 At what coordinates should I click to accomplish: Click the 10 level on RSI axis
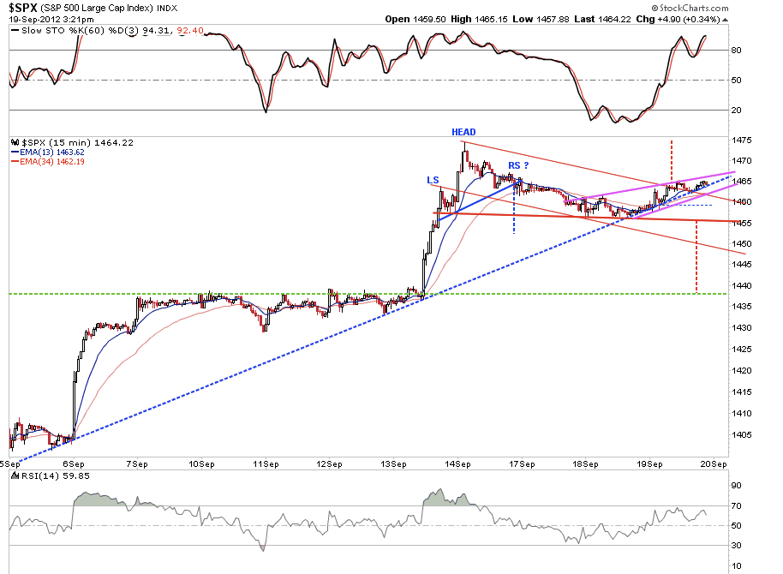(x=736, y=566)
